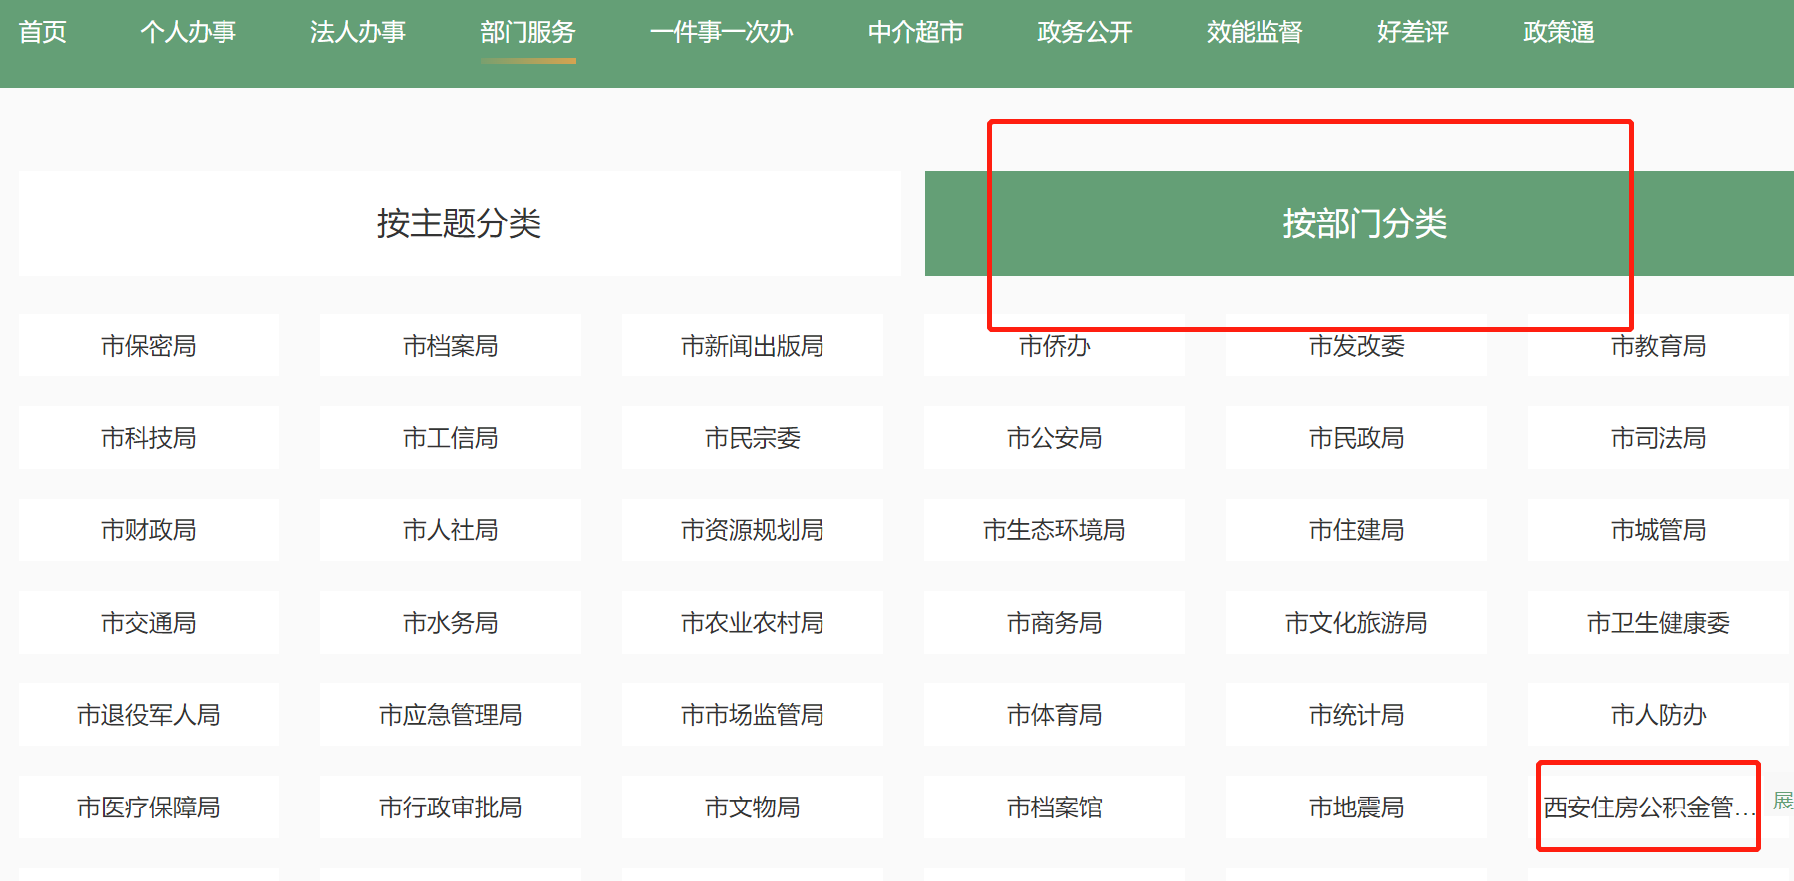This screenshot has width=1794, height=881.
Task: Select the 市卫生健康委 department
Action: [1657, 623]
